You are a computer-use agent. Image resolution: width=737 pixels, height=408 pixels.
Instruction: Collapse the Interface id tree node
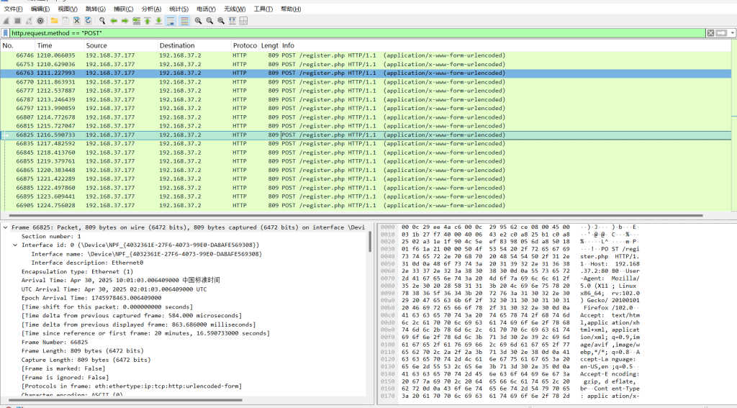pyautogui.click(x=15, y=245)
